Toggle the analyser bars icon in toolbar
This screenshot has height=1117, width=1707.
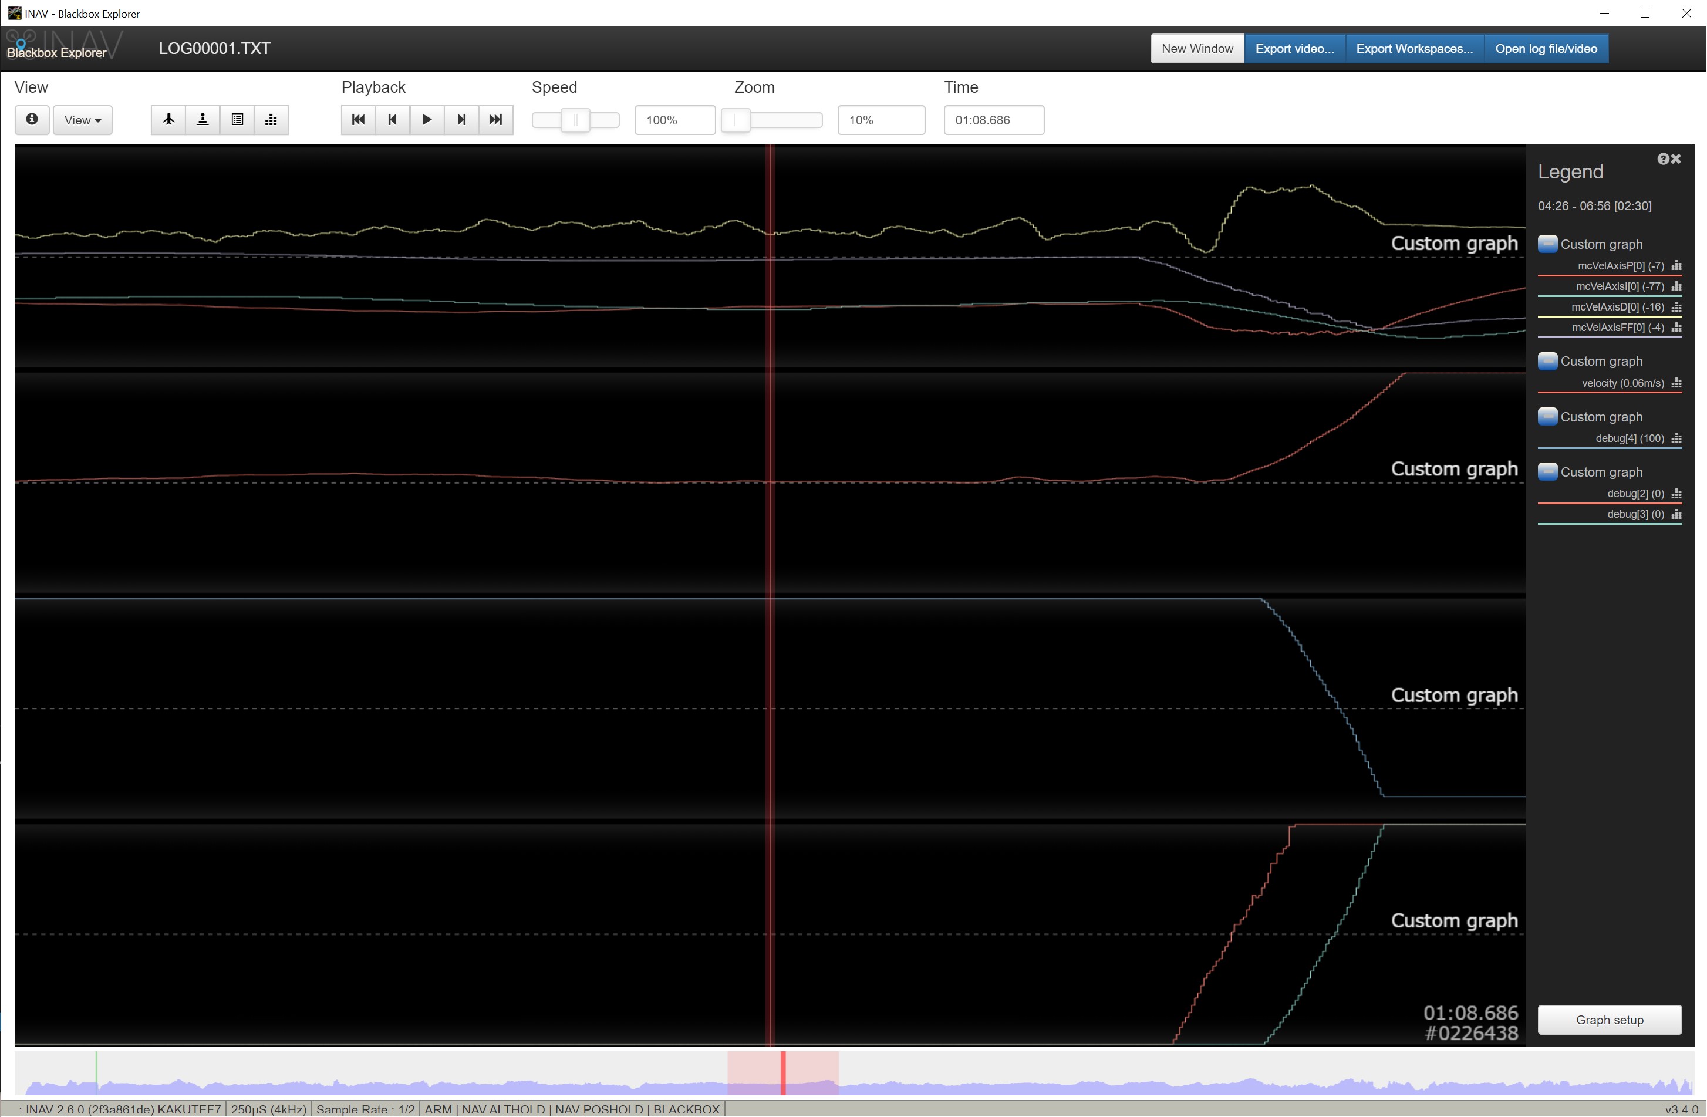click(x=271, y=120)
